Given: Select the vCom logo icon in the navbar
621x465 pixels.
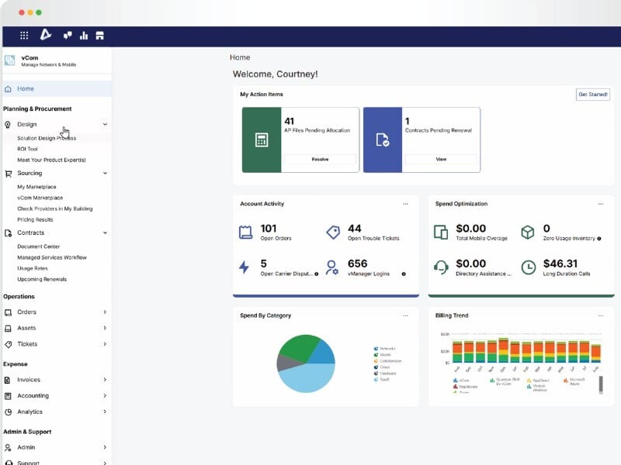Looking at the screenshot, I should (47, 35).
